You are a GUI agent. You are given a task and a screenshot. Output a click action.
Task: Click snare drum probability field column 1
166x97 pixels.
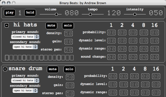pos(113,76)
